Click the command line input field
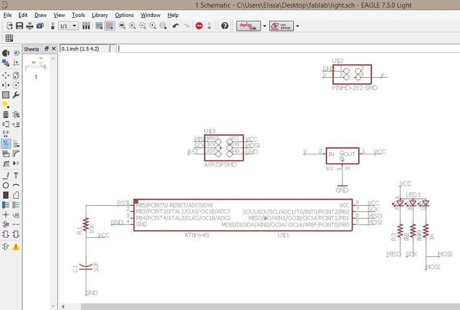Viewport: 460px width, 310px height. pos(288,49)
